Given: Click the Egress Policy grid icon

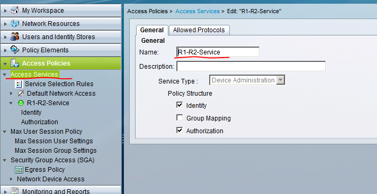Looking at the screenshot, I should (x=19, y=170).
